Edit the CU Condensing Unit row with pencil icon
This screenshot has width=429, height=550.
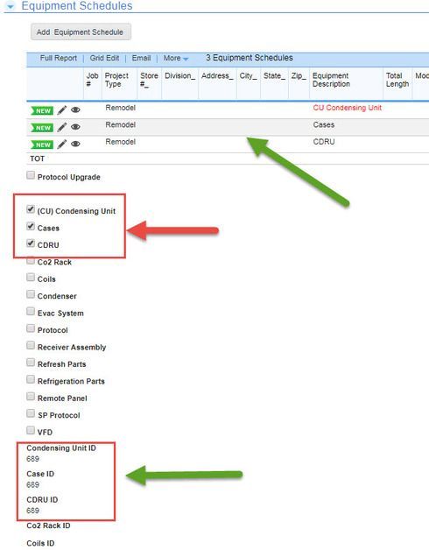coord(62,110)
